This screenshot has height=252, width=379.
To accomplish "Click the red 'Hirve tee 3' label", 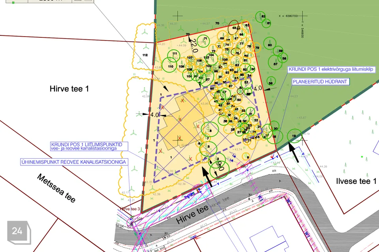I will pos(130,209).
